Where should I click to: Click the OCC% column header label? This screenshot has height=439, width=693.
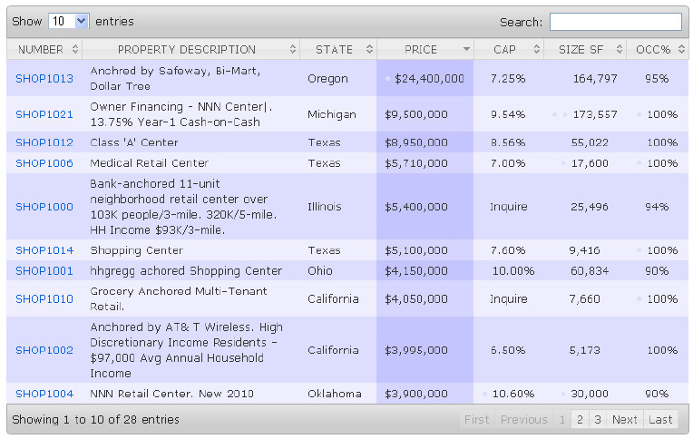pyautogui.click(x=653, y=50)
